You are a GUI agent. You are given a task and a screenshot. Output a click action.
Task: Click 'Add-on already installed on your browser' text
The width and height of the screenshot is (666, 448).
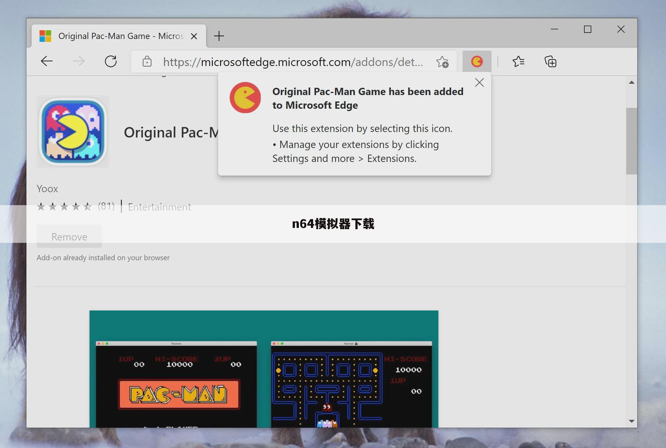(103, 257)
